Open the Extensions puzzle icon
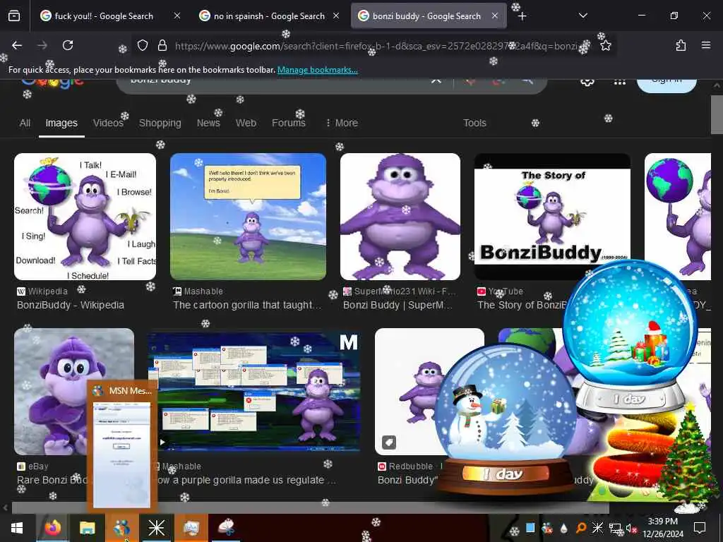 (x=681, y=45)
